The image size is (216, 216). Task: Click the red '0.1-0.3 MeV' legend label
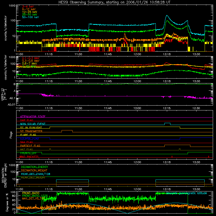click(x=31, y=58)
